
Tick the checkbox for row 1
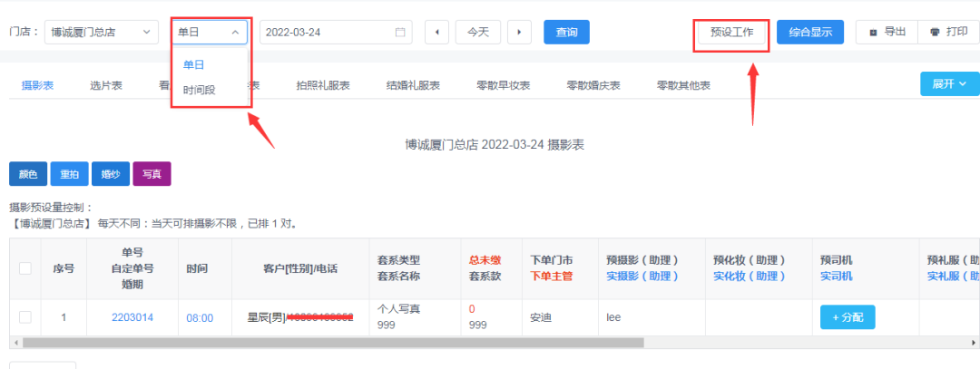tap(25, 317)
